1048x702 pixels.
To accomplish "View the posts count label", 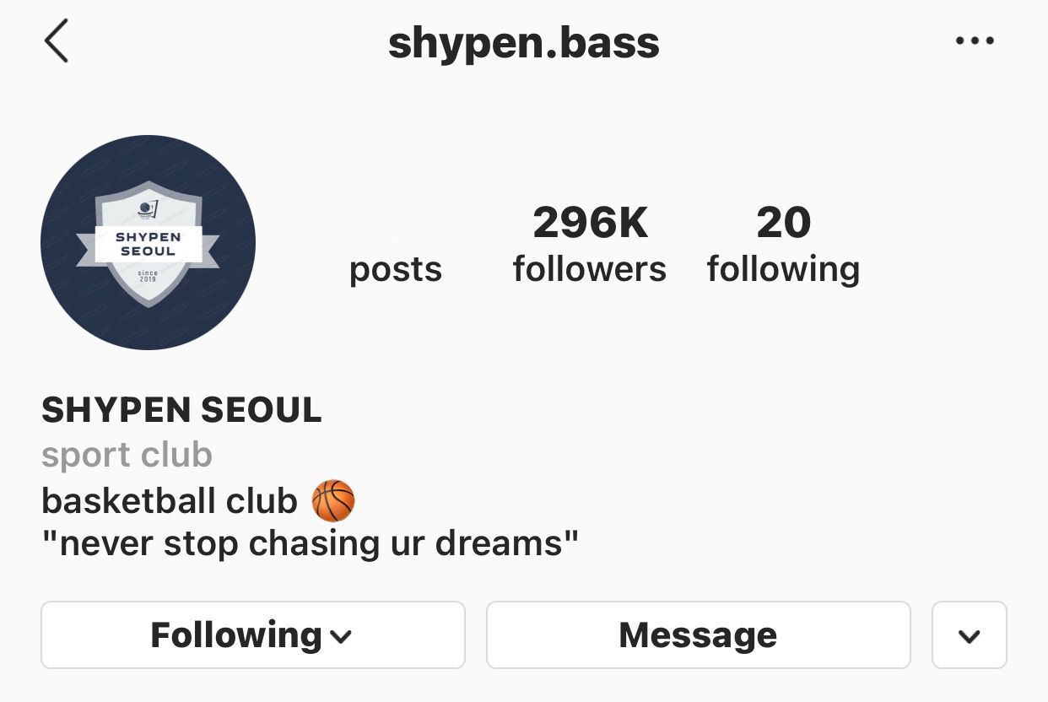I will click(396, 270).
